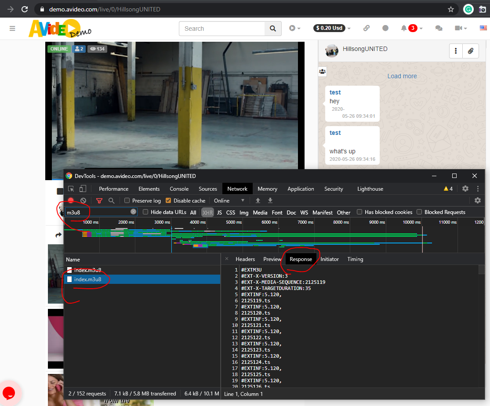The height and width of the screenshot is (406, 490).
Task: Open network panel settings gear
Action: (x=478, y=200)
